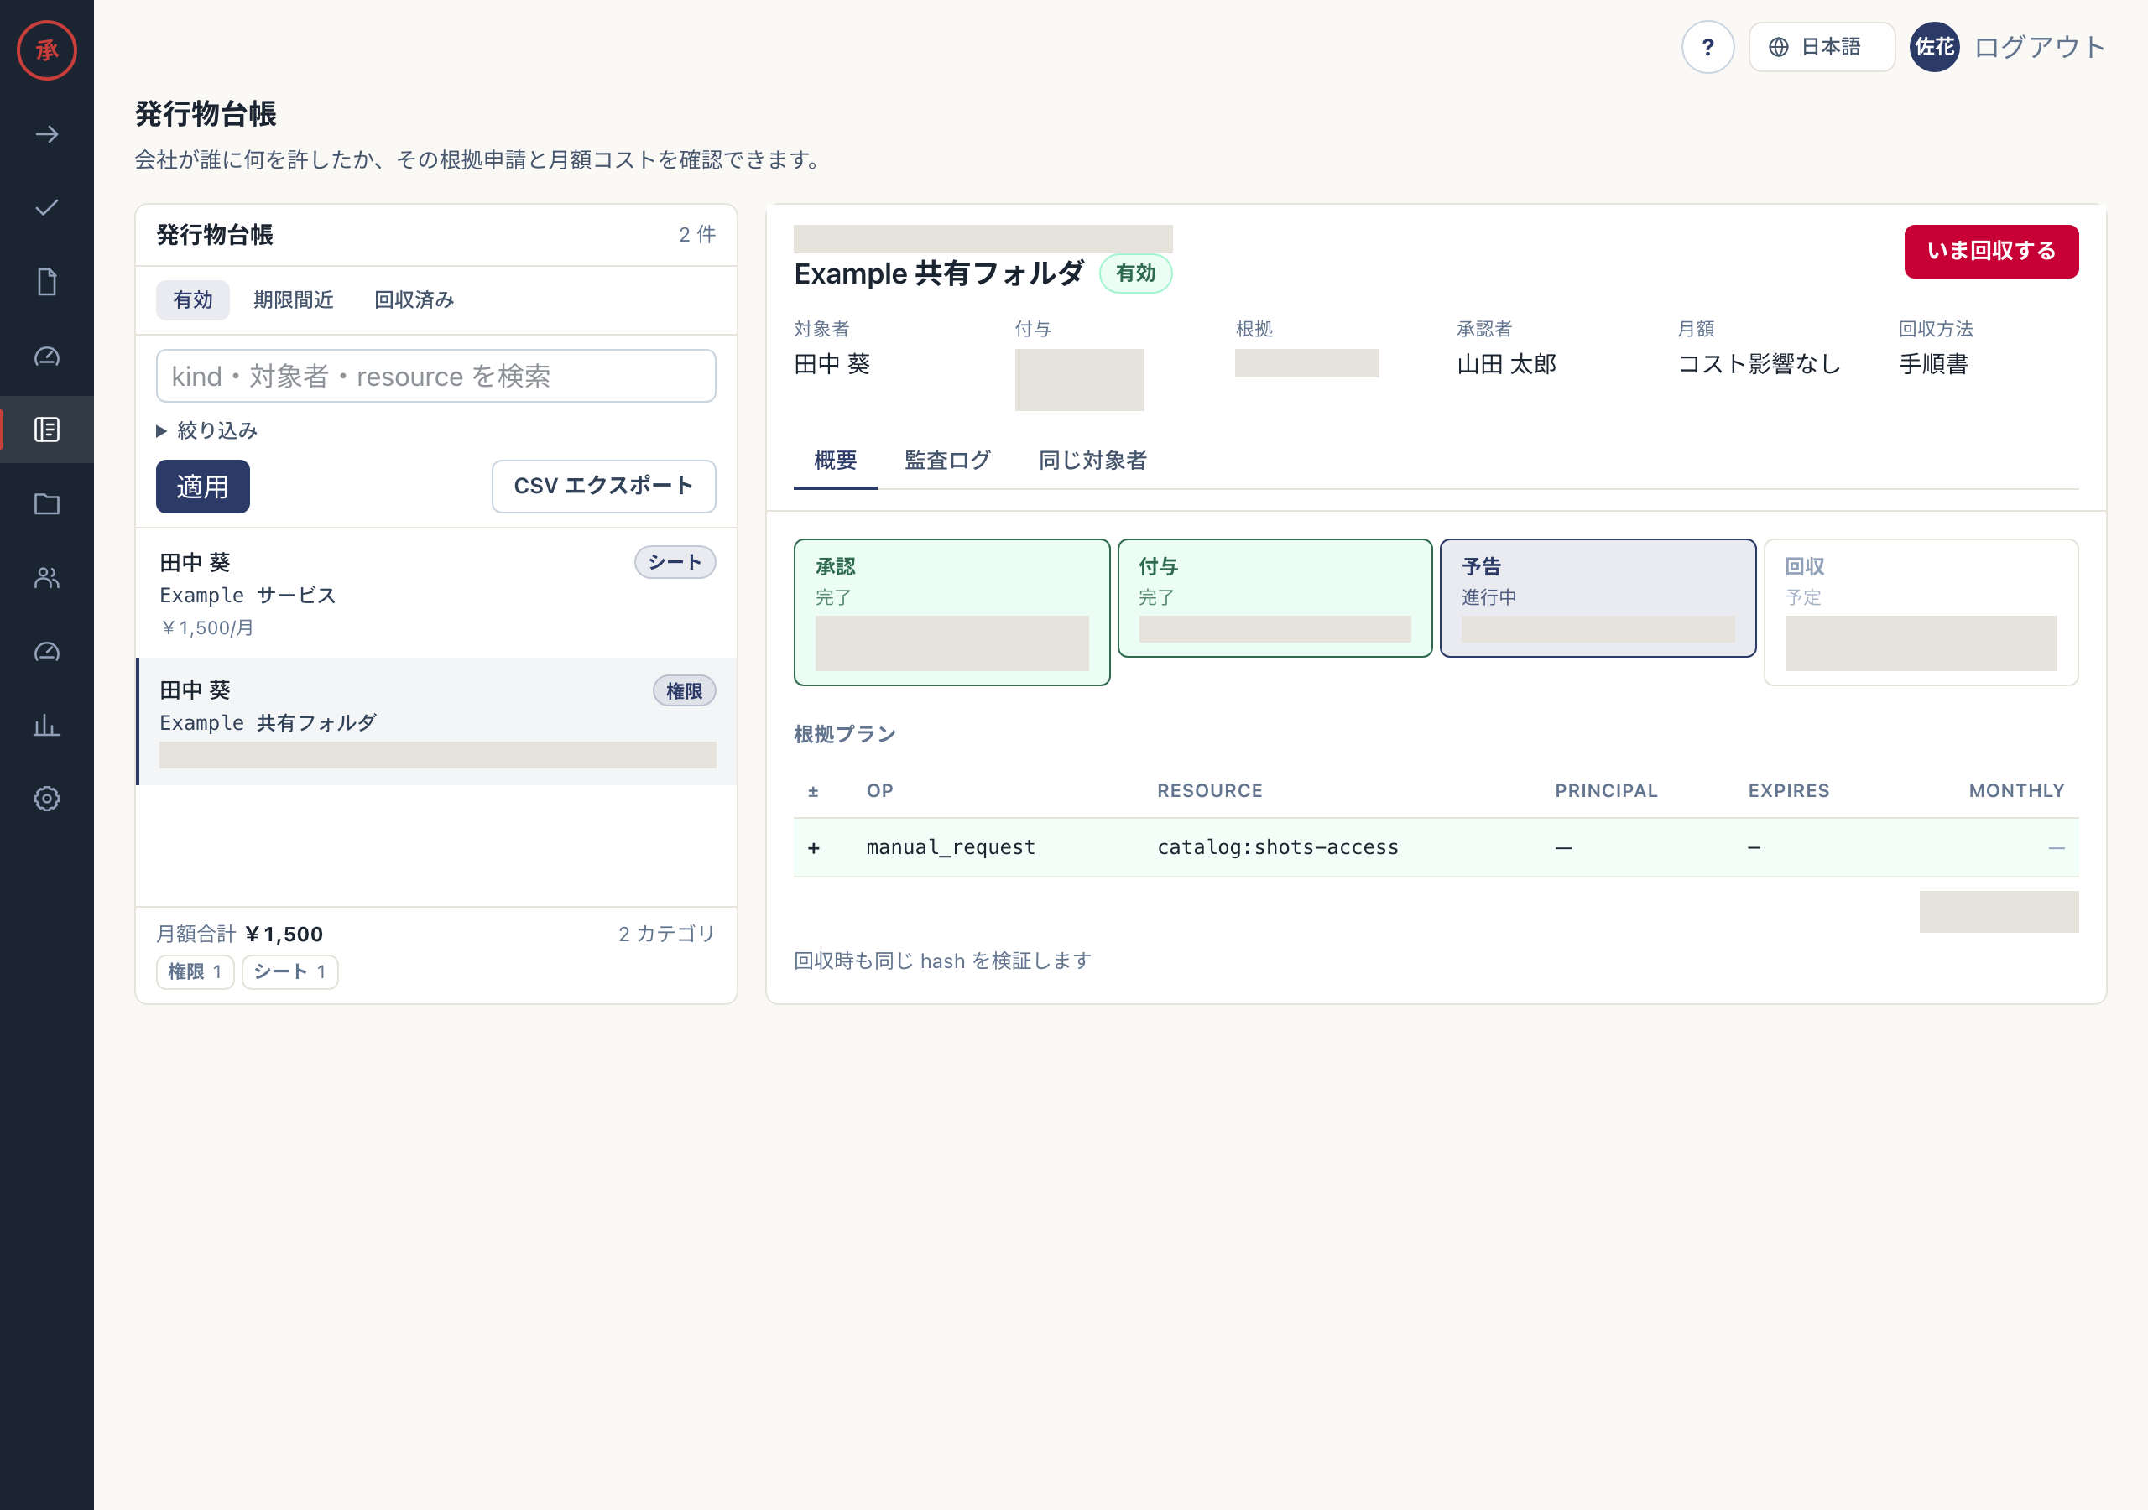2148x1510 pixels.
Task: Switch to the 概要 tab
Action: [x=836, y=461]
